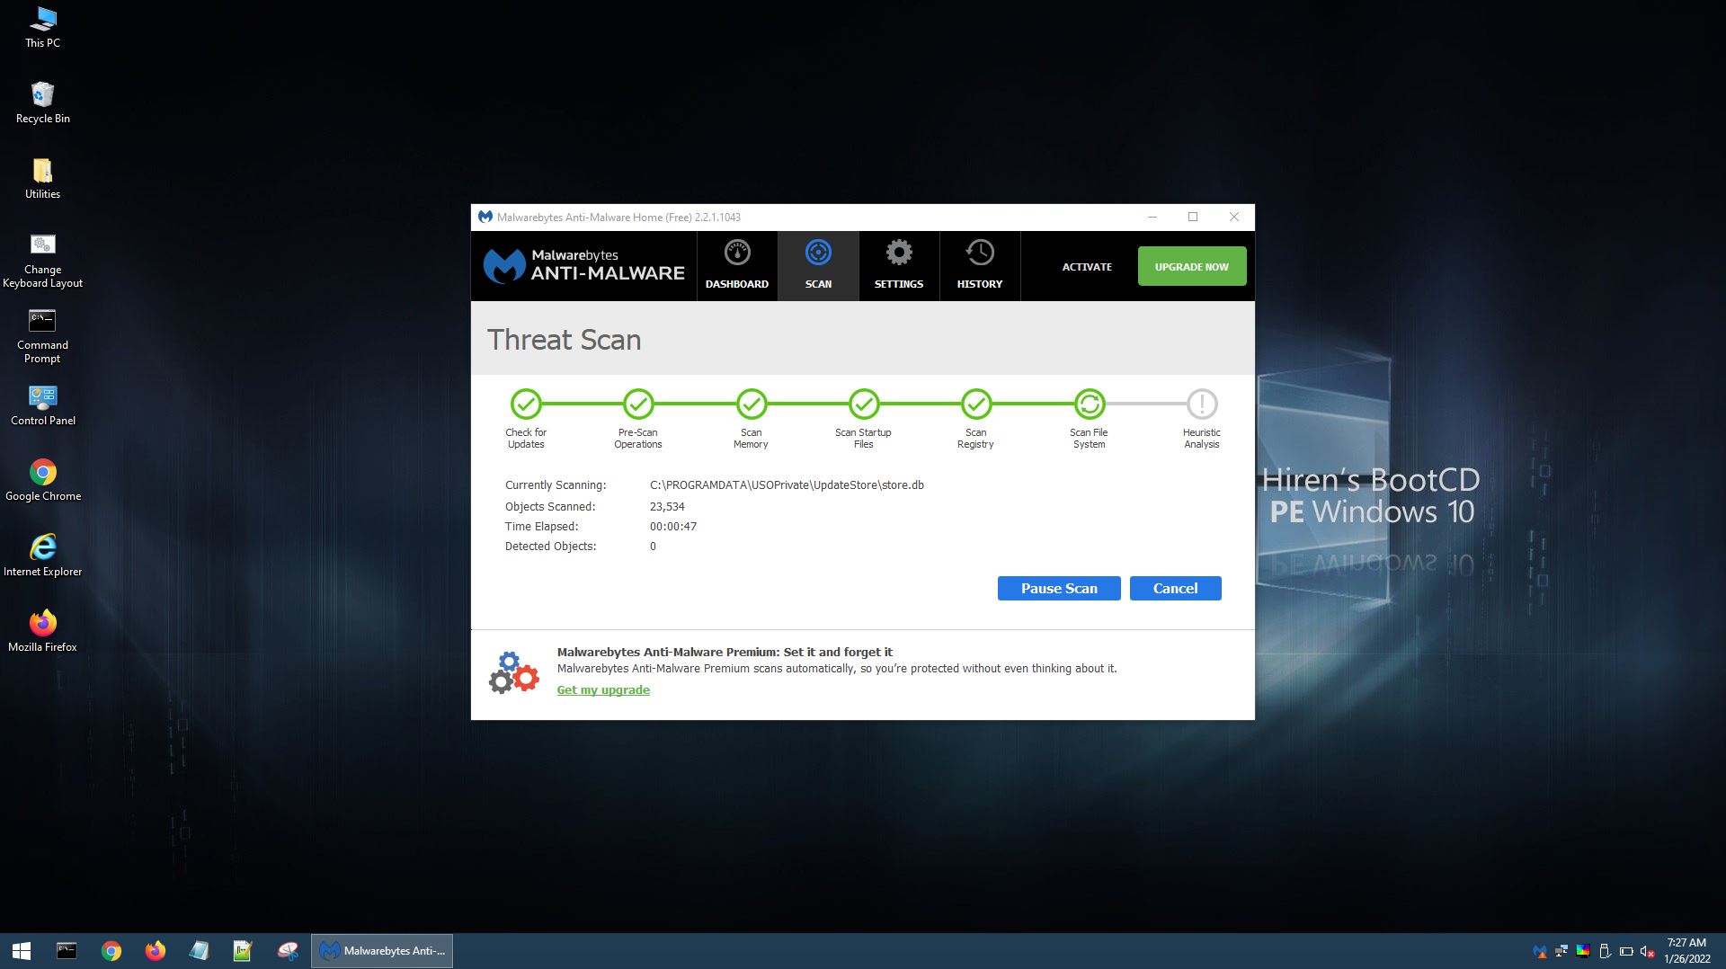
Task: Click the Check for Updates step checkmark
Action: (526, 404)
